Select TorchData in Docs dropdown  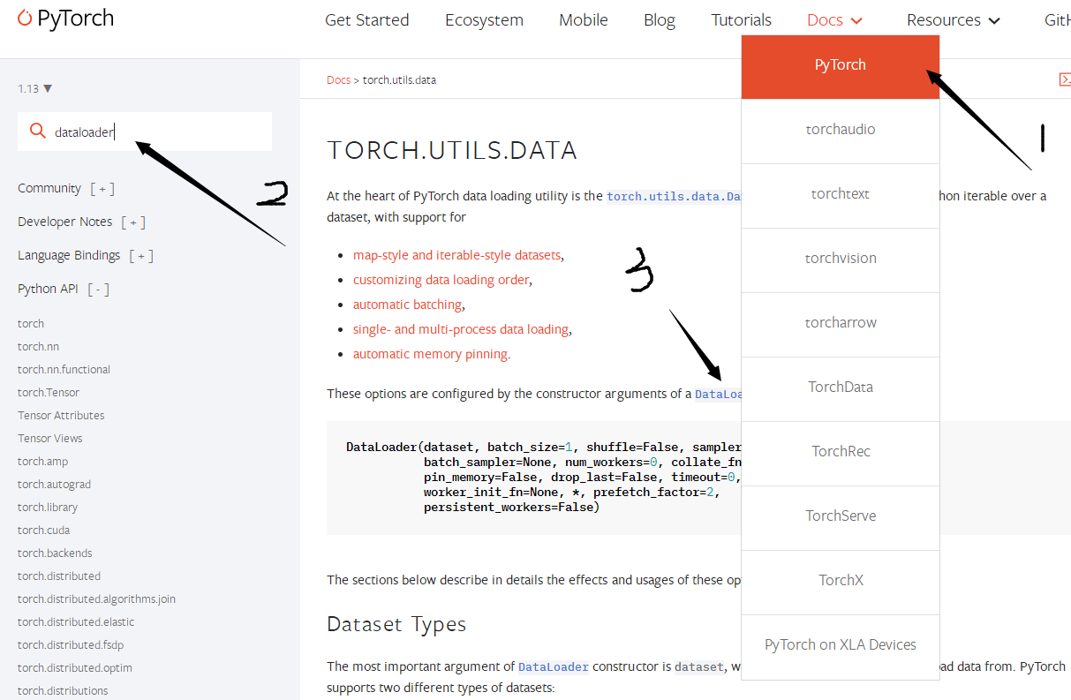click(841, 388)
